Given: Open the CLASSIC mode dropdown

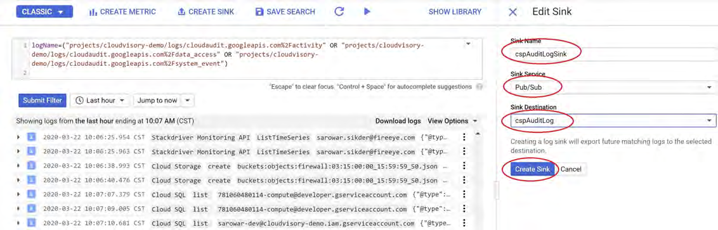Looking at the screenshot, I should (x=44, y=12).
